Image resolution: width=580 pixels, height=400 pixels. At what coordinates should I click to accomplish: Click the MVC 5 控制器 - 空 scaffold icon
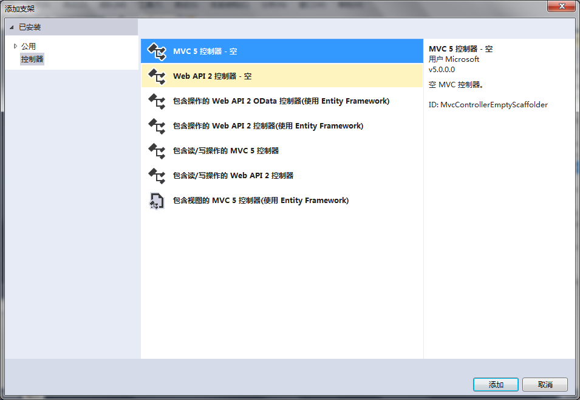coord(157,52)
